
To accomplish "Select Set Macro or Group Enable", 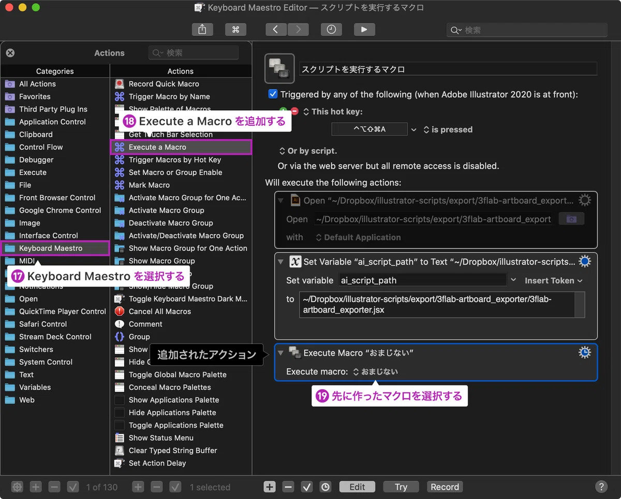I will tap(181, 173).
